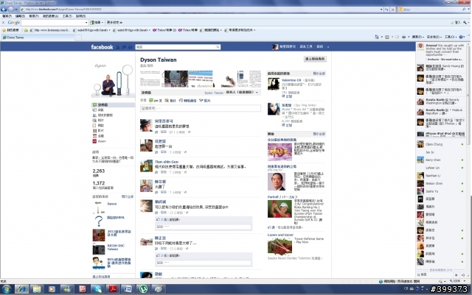
Task: Click the chat search field at bottom
Action: click(435, 275)
